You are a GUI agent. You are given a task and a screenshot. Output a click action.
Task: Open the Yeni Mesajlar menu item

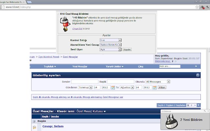(x=80, y=66)
